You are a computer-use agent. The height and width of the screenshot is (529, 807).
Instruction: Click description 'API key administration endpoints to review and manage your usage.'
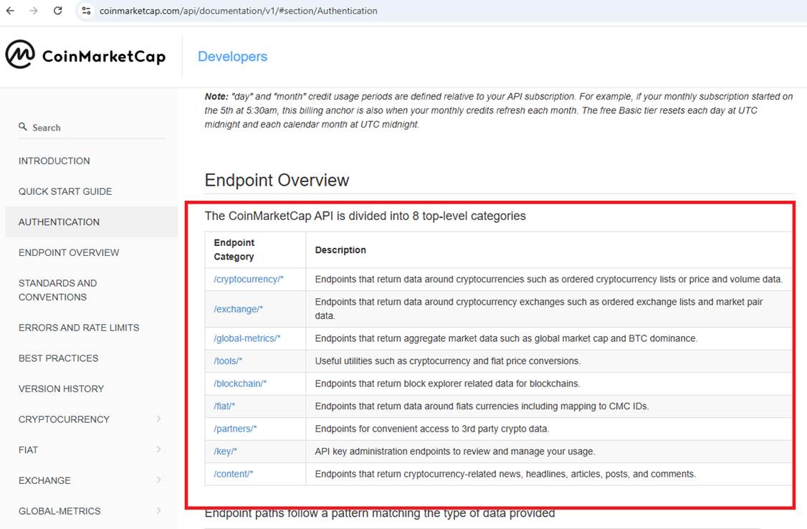pos(455,452)
